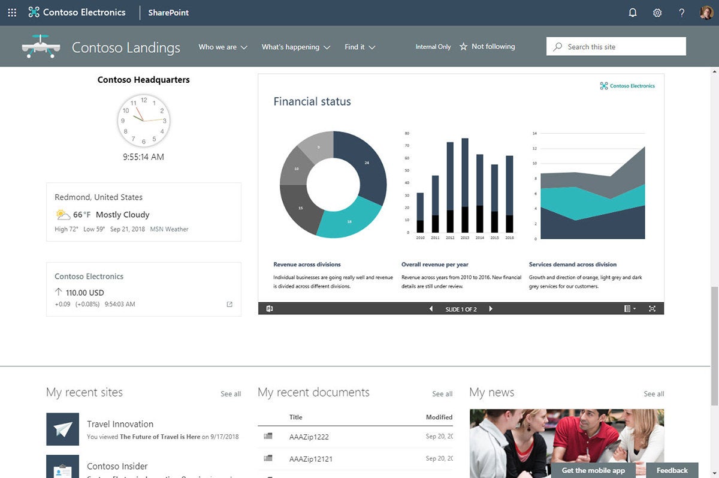The height and width of the screenshot is (478, 719).
Task: Click the time 9:55:14 AM
Action: click(x=144, y=157)
